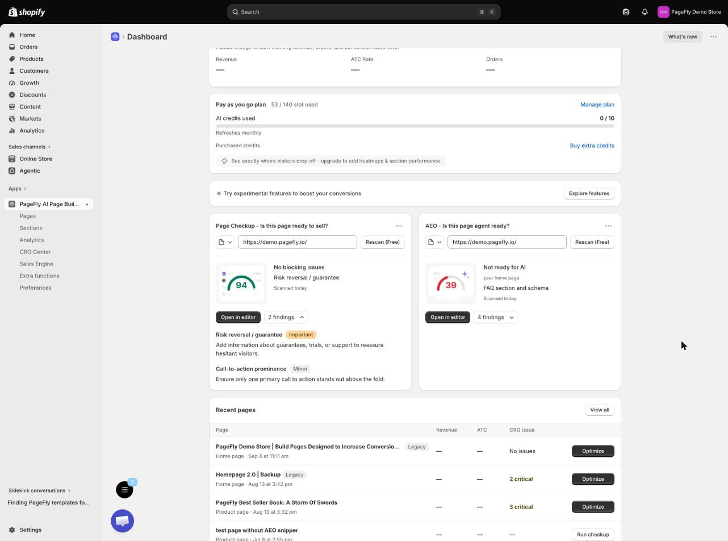Open page type dropdown in AEO card
This screenshot has width=728, height=541.
tap(435, 242)
